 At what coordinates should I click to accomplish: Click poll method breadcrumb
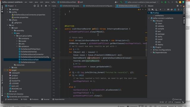pyautogui.click(x=81, y=2)
